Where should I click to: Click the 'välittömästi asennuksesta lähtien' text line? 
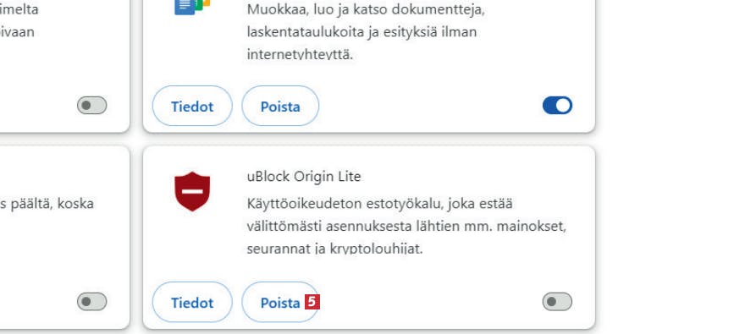coord(406,227)
